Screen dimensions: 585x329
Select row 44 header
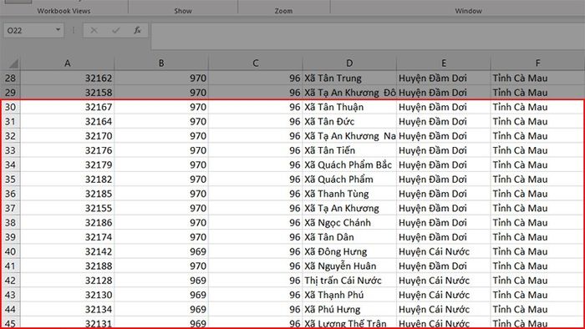[10, 309]
